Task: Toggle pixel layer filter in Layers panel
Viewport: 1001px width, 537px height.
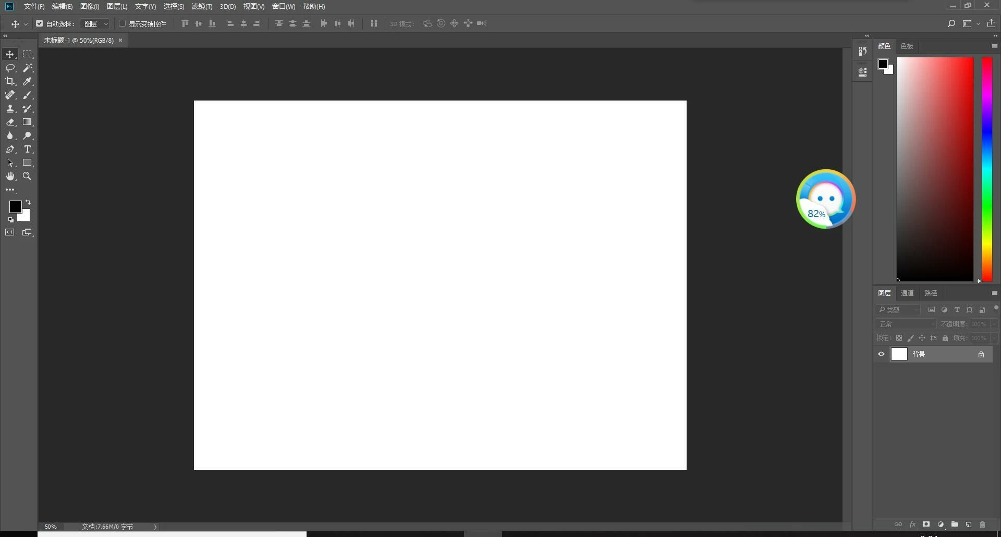Action: 932,309
